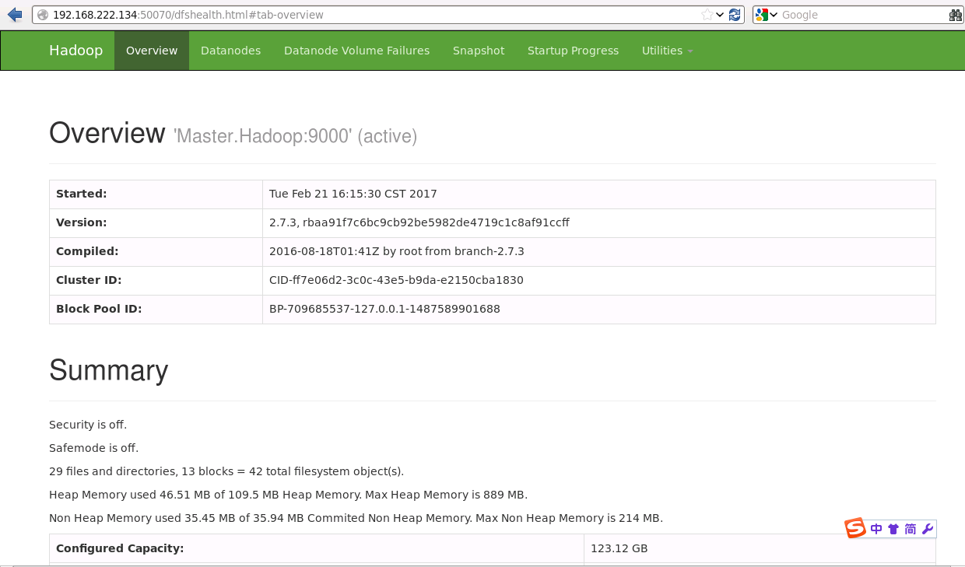Click the 'Master.Hadoop:9000' (active) subtitle

click(x=295, y=136)
